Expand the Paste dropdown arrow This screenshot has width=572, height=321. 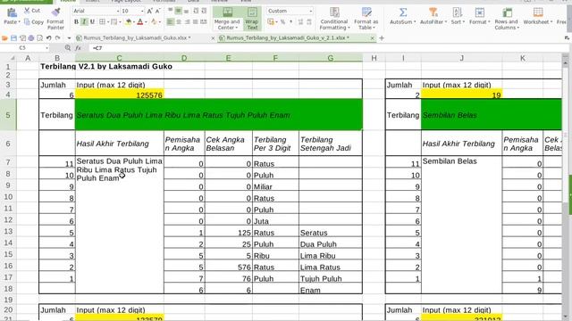(19, 22)
